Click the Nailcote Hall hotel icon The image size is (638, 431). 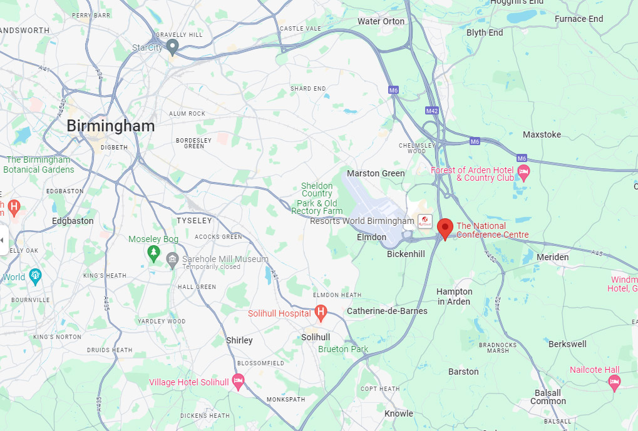pyautogui.click(x=614, y=383)
